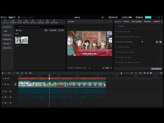Open the Phím tắt shortcuts button
The height and width of the screenshot is (123, 164).
(x=113, y=17)
